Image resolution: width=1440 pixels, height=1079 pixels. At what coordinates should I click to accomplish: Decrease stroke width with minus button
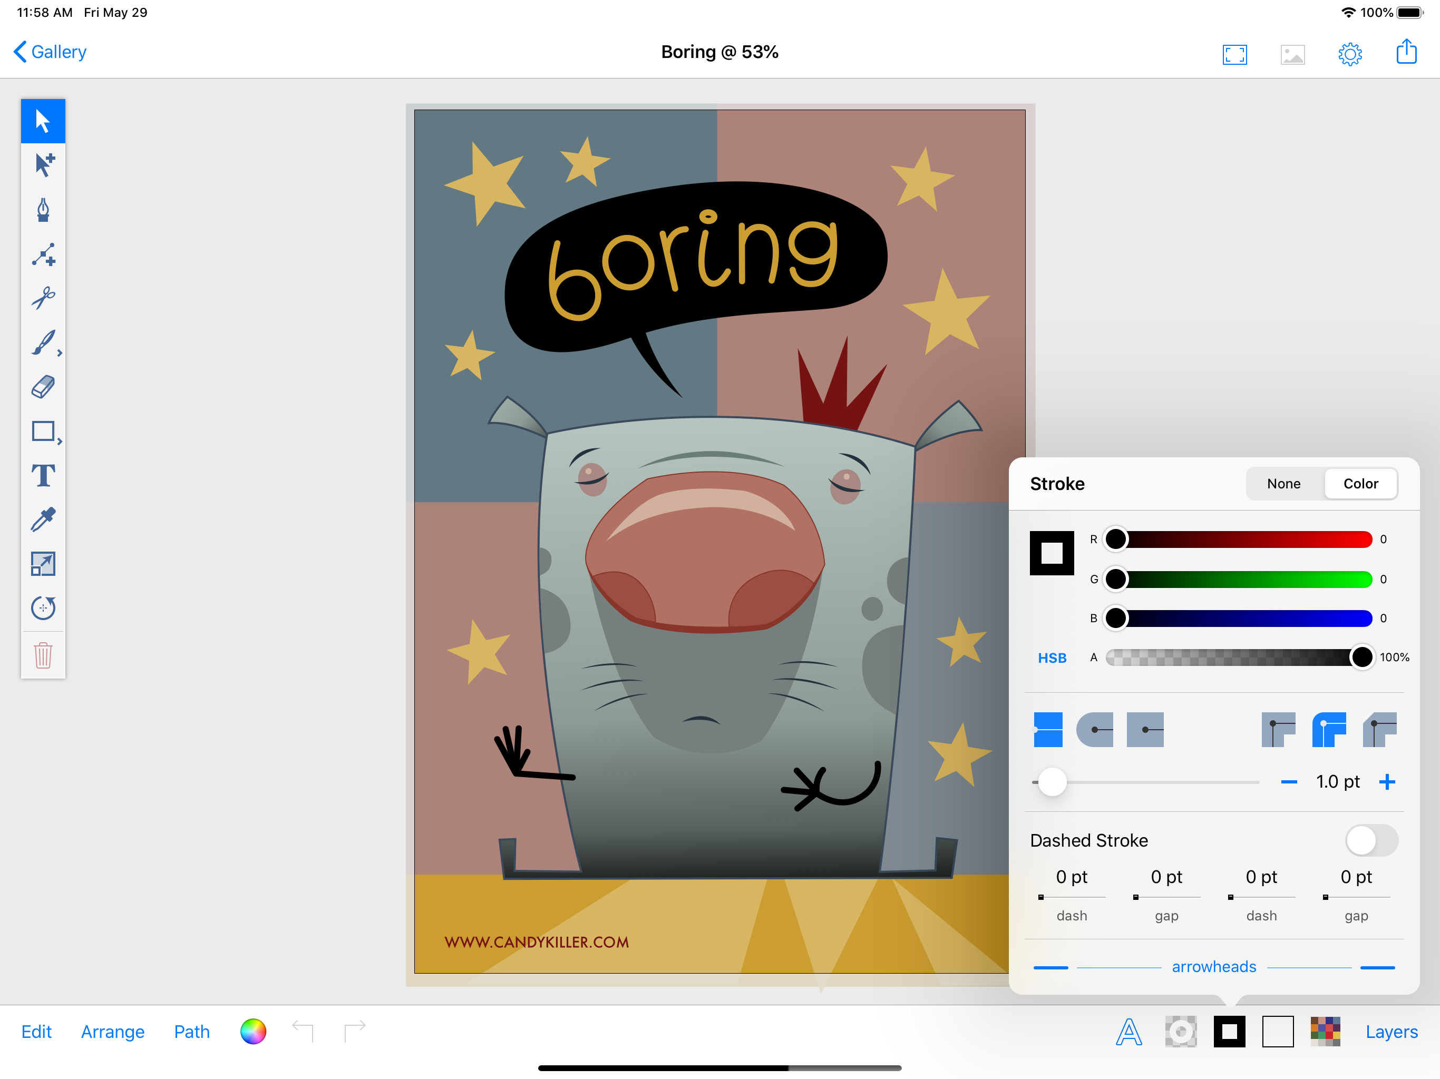click(1289, 782)
